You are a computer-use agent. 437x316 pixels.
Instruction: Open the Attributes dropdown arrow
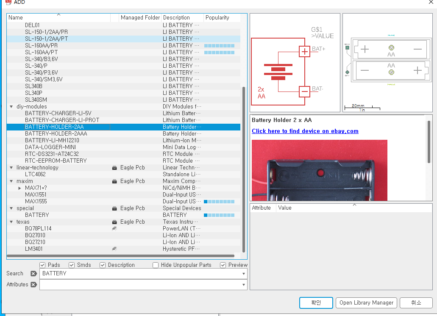(x=244, y=285)
